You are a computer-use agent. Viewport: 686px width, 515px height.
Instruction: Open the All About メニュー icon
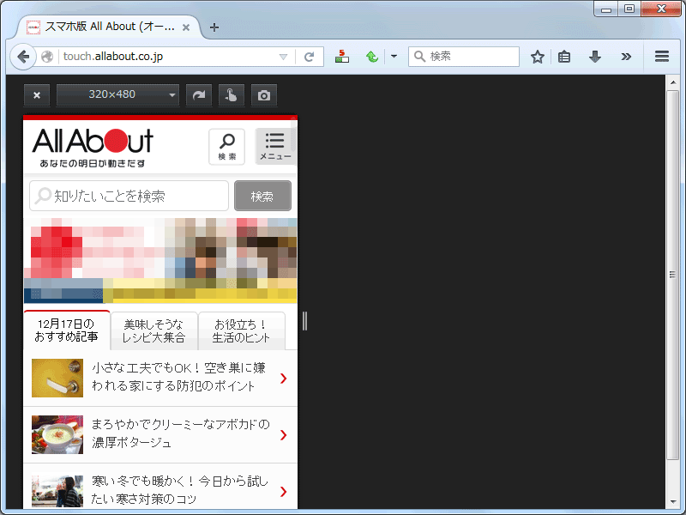pyautogui.click(x=274, y=146)
